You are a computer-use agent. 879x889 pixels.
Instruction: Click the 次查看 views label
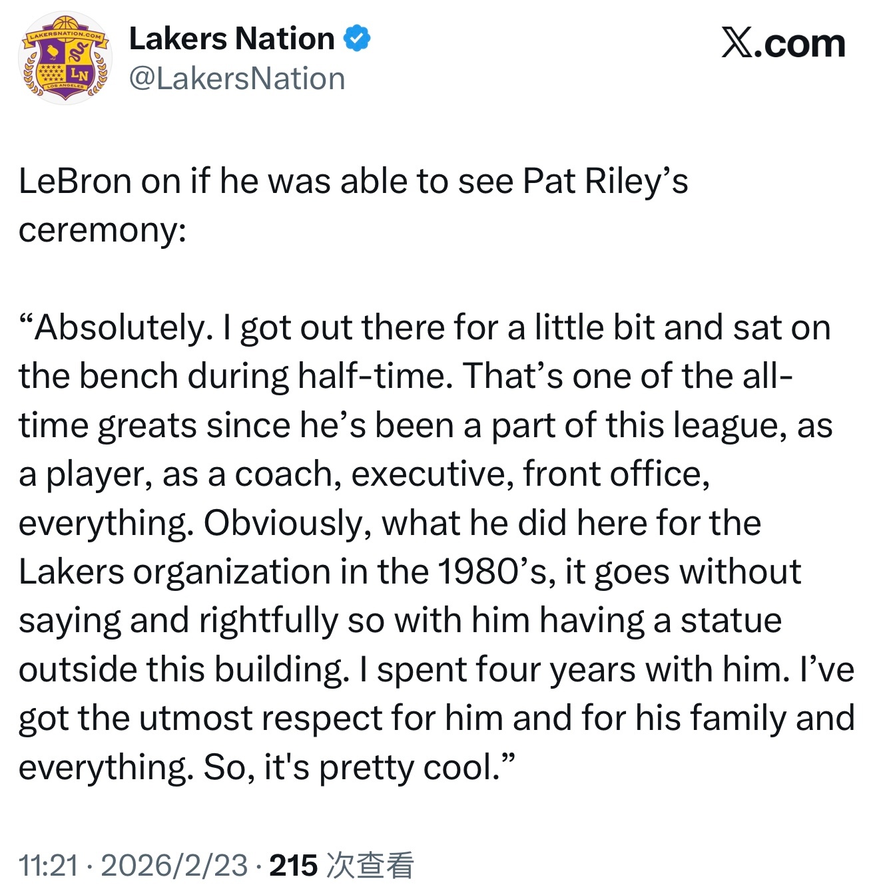[371, 865]
